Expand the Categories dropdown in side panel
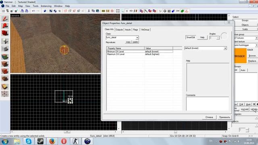Viewport: 258px width, 145px height. pyautogui.click(x=256, y=118)
